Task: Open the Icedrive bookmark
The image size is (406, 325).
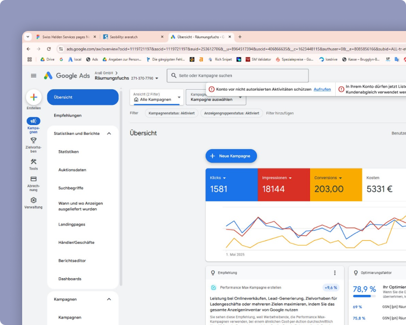Action: (328, 60)
